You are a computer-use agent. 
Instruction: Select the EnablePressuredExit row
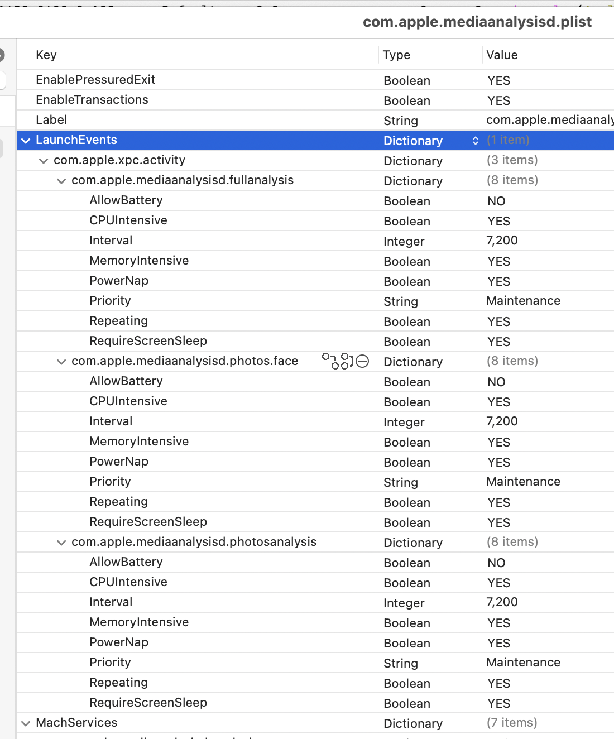pos(95,80)
